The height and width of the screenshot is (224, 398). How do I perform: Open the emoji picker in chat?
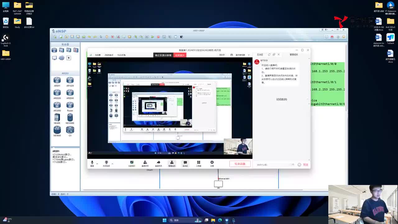pos(299,165)
